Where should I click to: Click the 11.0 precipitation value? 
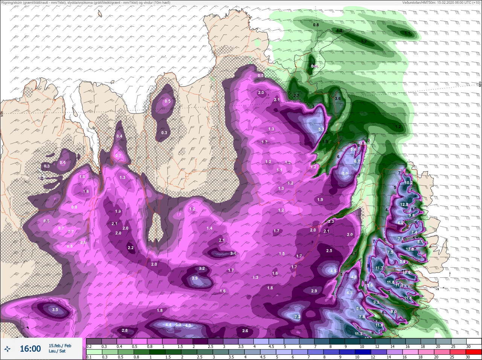[379, 325]
